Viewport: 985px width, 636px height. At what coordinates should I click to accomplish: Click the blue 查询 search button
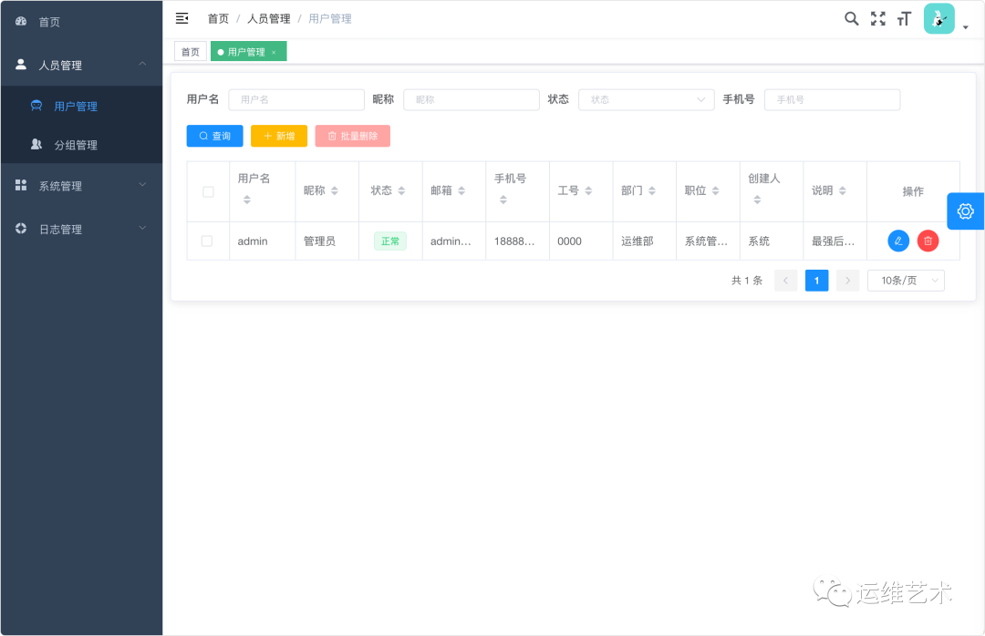pyautogui.click(x=214, y=135)
